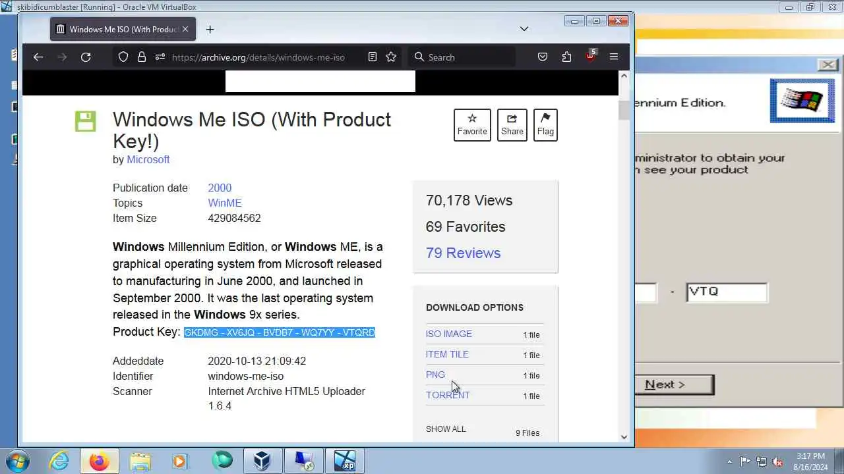
Task: Click the Windows logo image in setup
Action: coord(802,101)
